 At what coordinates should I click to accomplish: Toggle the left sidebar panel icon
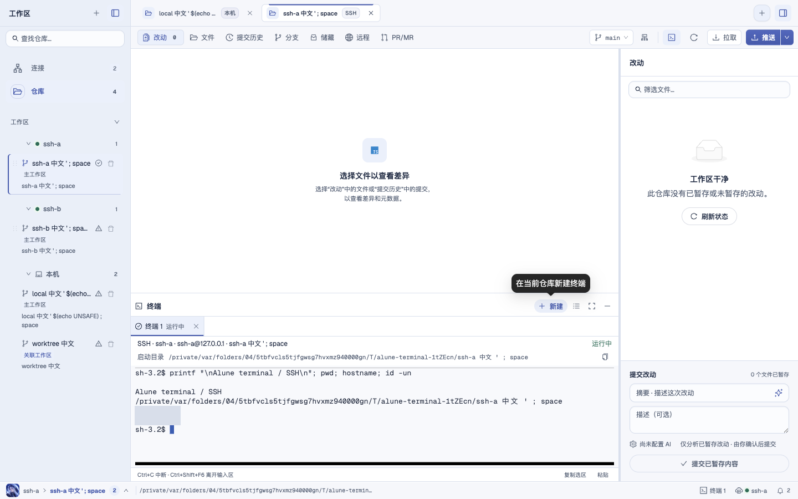tap(115, 13)
